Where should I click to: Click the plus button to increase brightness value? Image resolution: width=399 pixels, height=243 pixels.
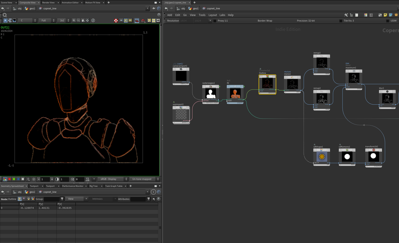coord(51,179)
